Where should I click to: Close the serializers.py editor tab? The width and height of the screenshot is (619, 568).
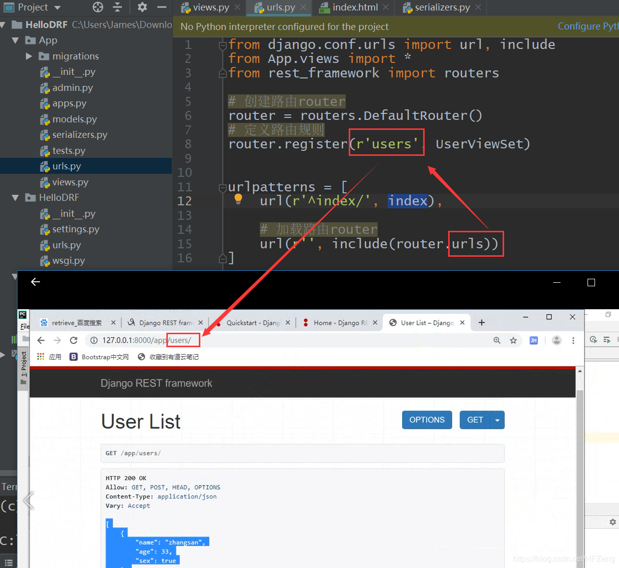[x=478, y=7]
